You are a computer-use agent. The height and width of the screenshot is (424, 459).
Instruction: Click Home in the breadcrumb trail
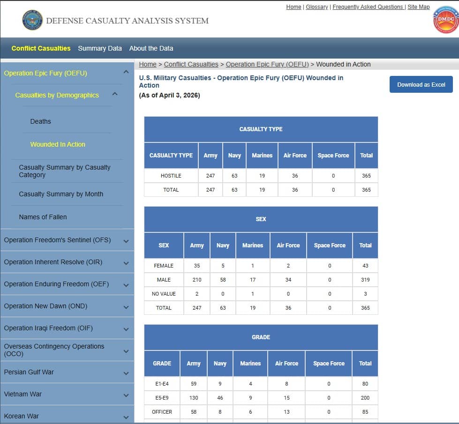pos(148,64)
